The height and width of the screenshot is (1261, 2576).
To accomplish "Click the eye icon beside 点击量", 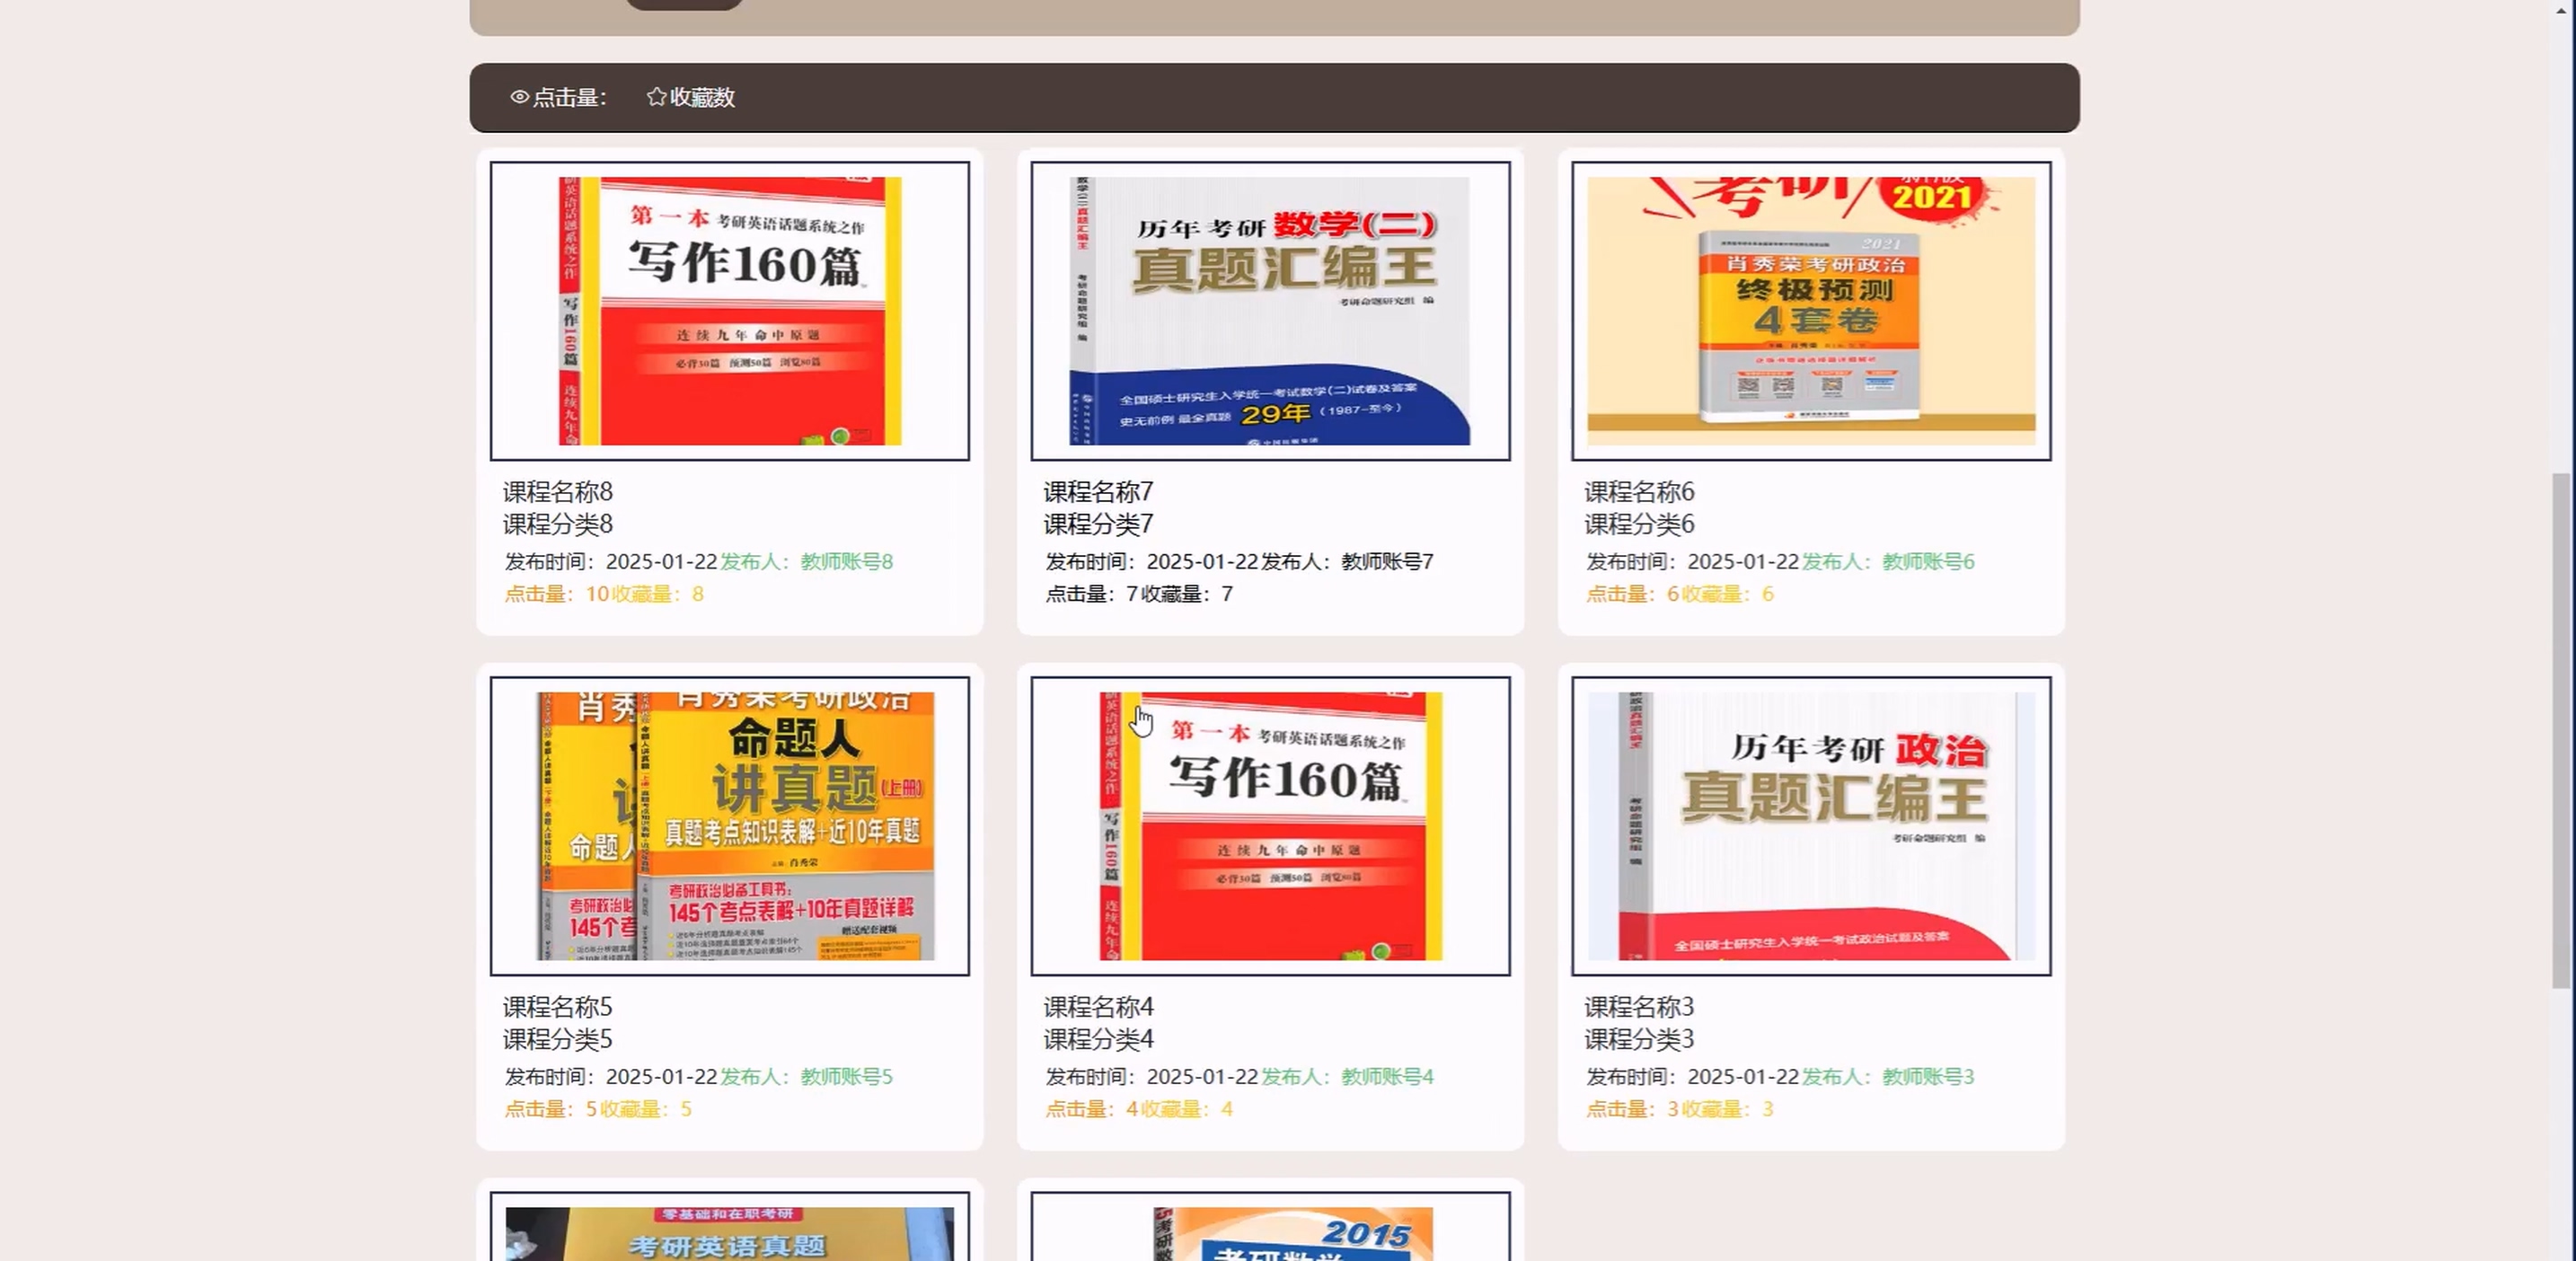I will 519,97.
